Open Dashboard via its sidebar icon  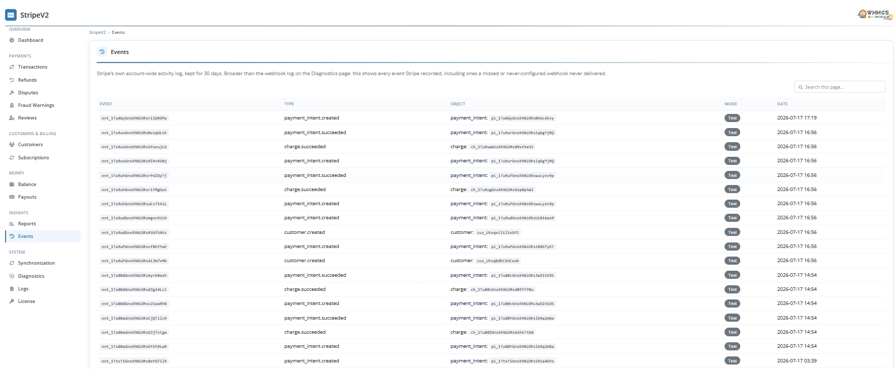point(12,40)
